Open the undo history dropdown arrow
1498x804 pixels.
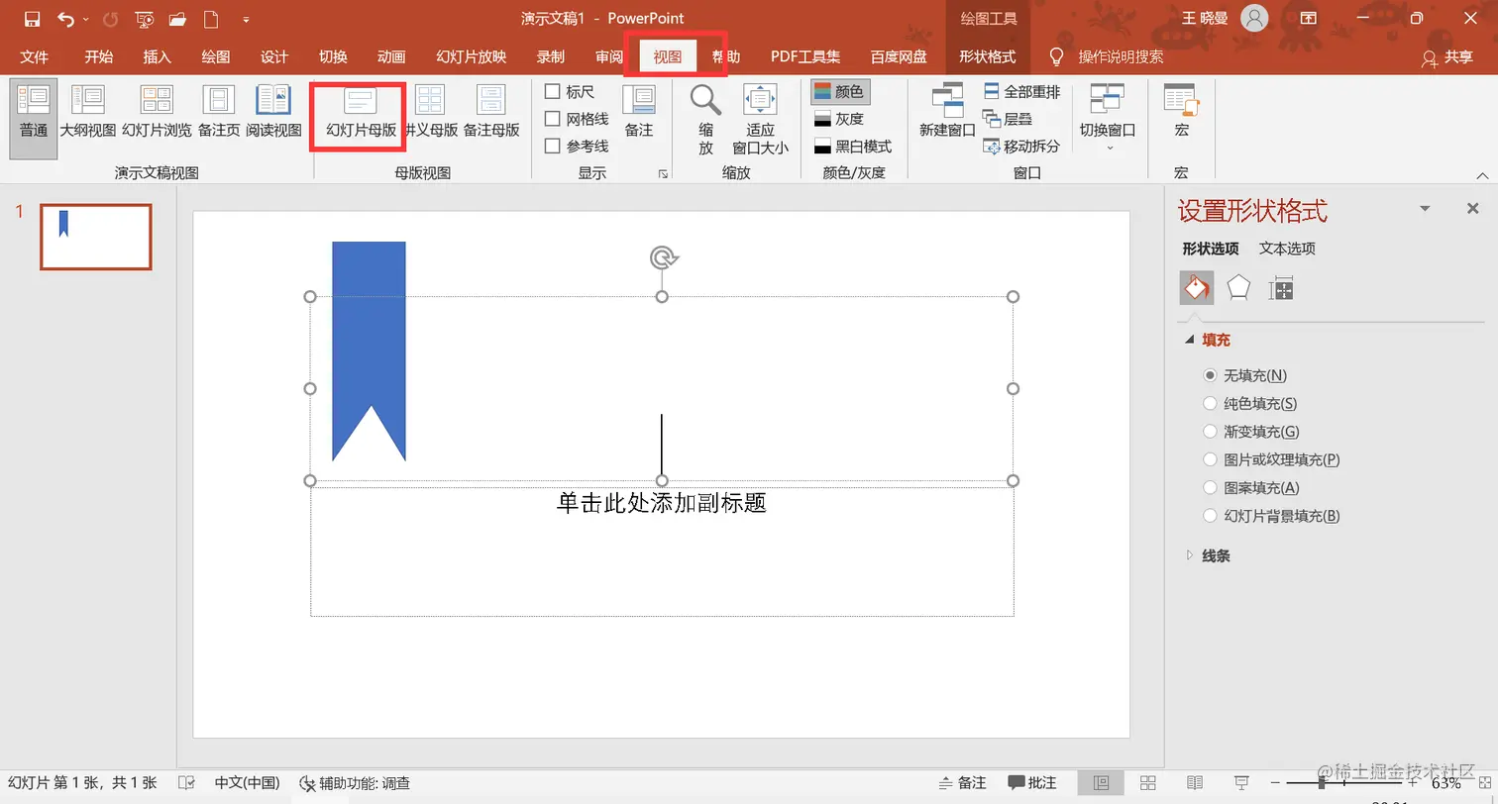(86, 19)
